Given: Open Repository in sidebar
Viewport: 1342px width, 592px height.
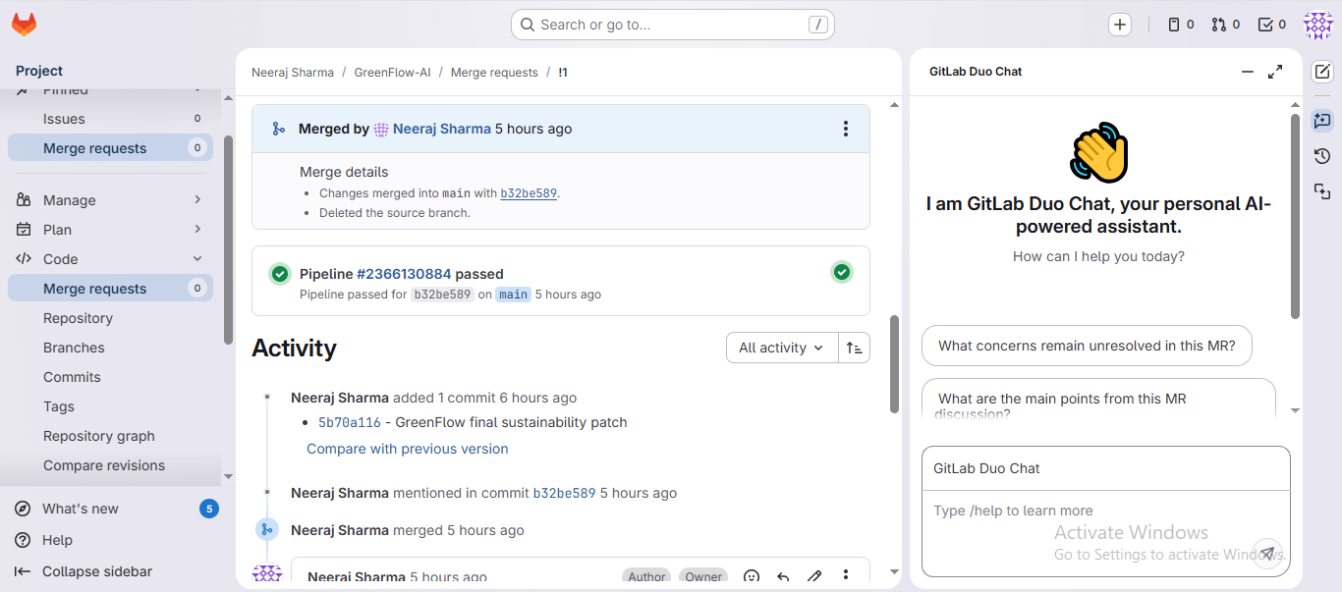Looking at the screenshot, I should point(110,318).
